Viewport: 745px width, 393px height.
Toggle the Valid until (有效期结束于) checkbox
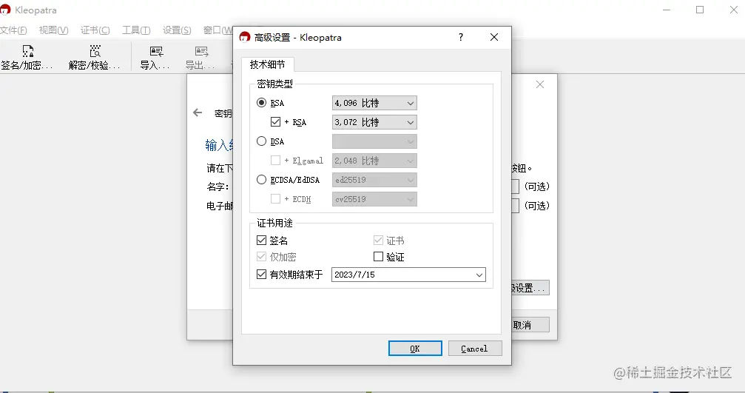[261, 274]
